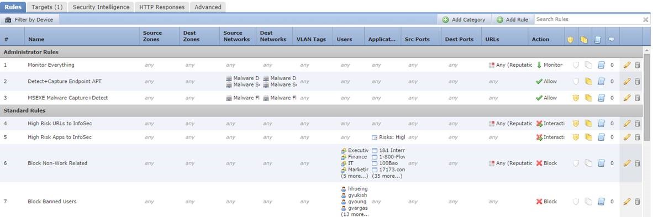Open intrusion shield icon for High Risk Apps rule

pyautogui.click(x=576, y=137)
